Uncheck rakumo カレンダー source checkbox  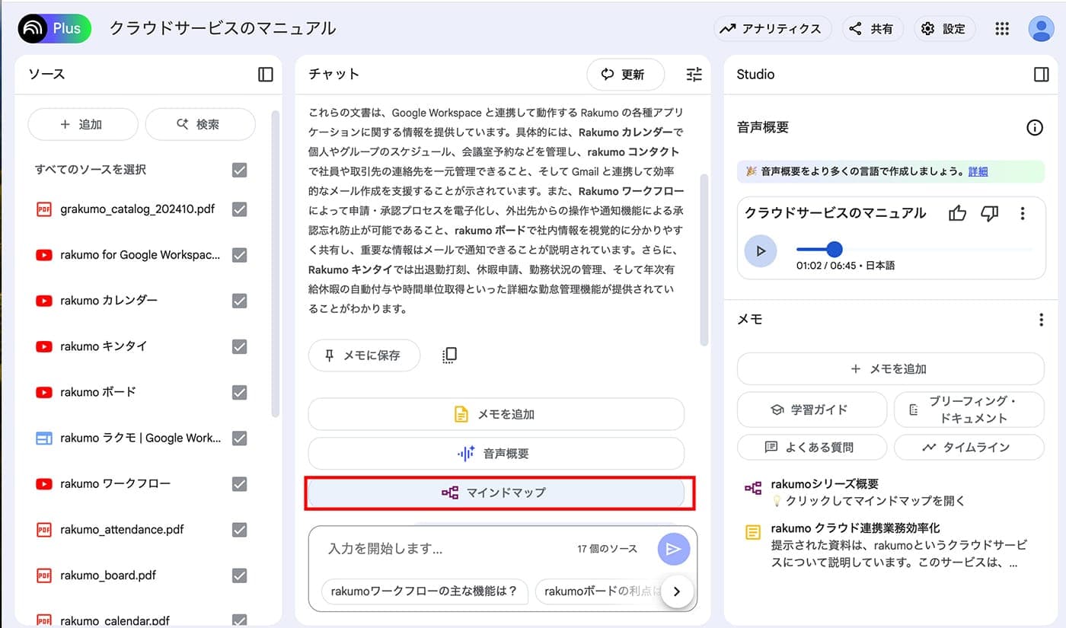coord(239,301)
